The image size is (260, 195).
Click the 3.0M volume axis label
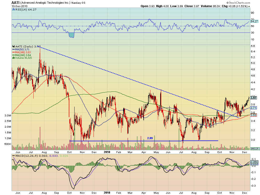(8, 116)
